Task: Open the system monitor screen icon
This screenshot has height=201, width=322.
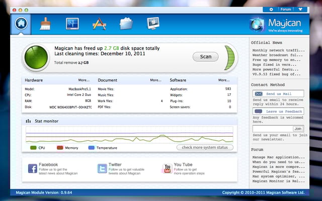Action: click(72, 24)
